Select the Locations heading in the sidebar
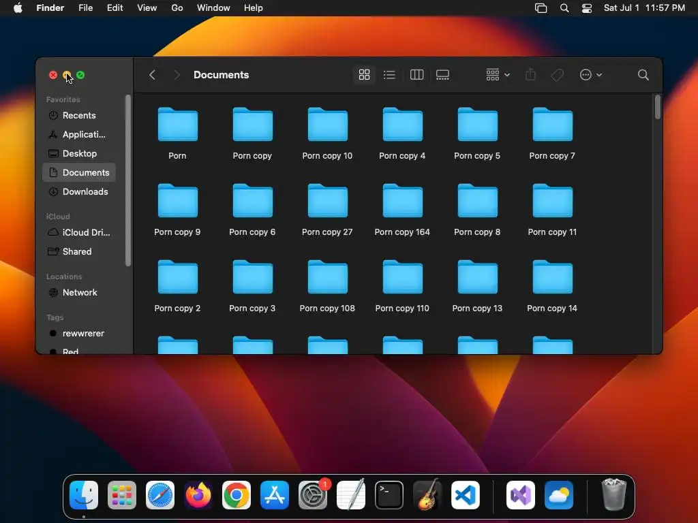Screen dimensions: 698x523 click(64, 276)
